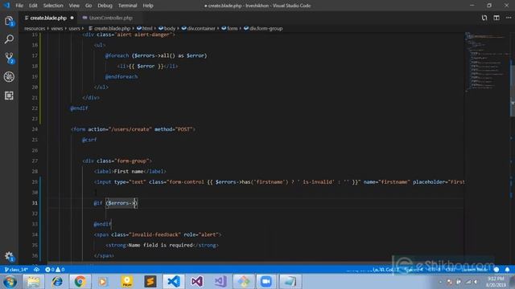Open the File menu
The height and width of the screenshot is (289, 515).
(19, 6)
